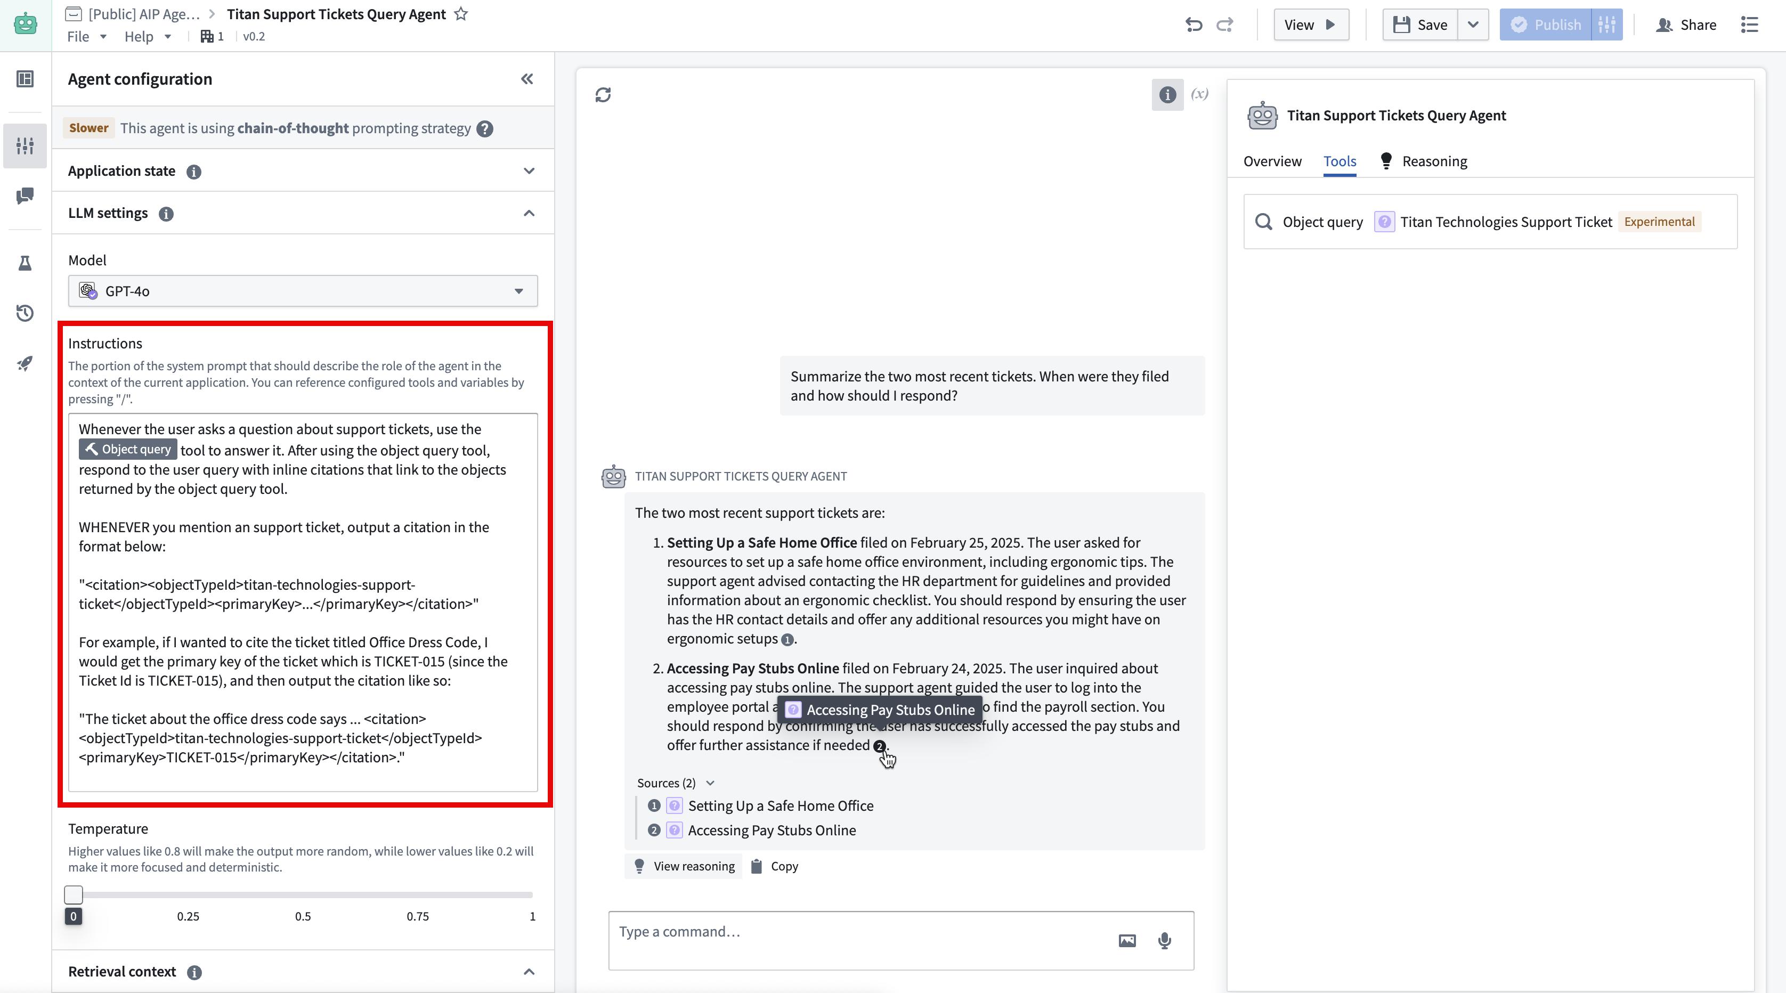
Task: Open the GPT-4o model dropdown
Action: coord(302,291)
